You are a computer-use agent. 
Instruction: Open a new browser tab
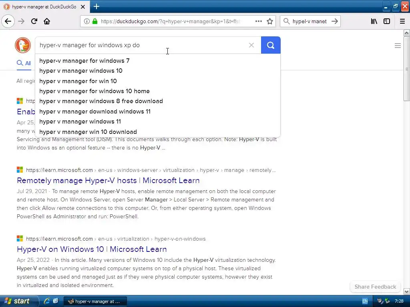96,6
